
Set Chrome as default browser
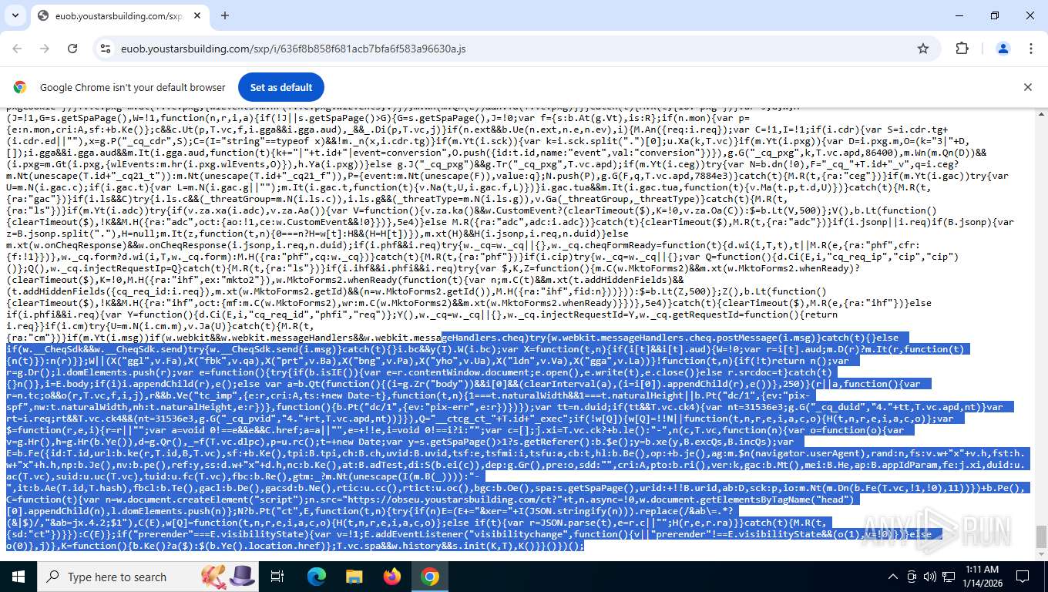pyautogui.click(x=281, y=87)
